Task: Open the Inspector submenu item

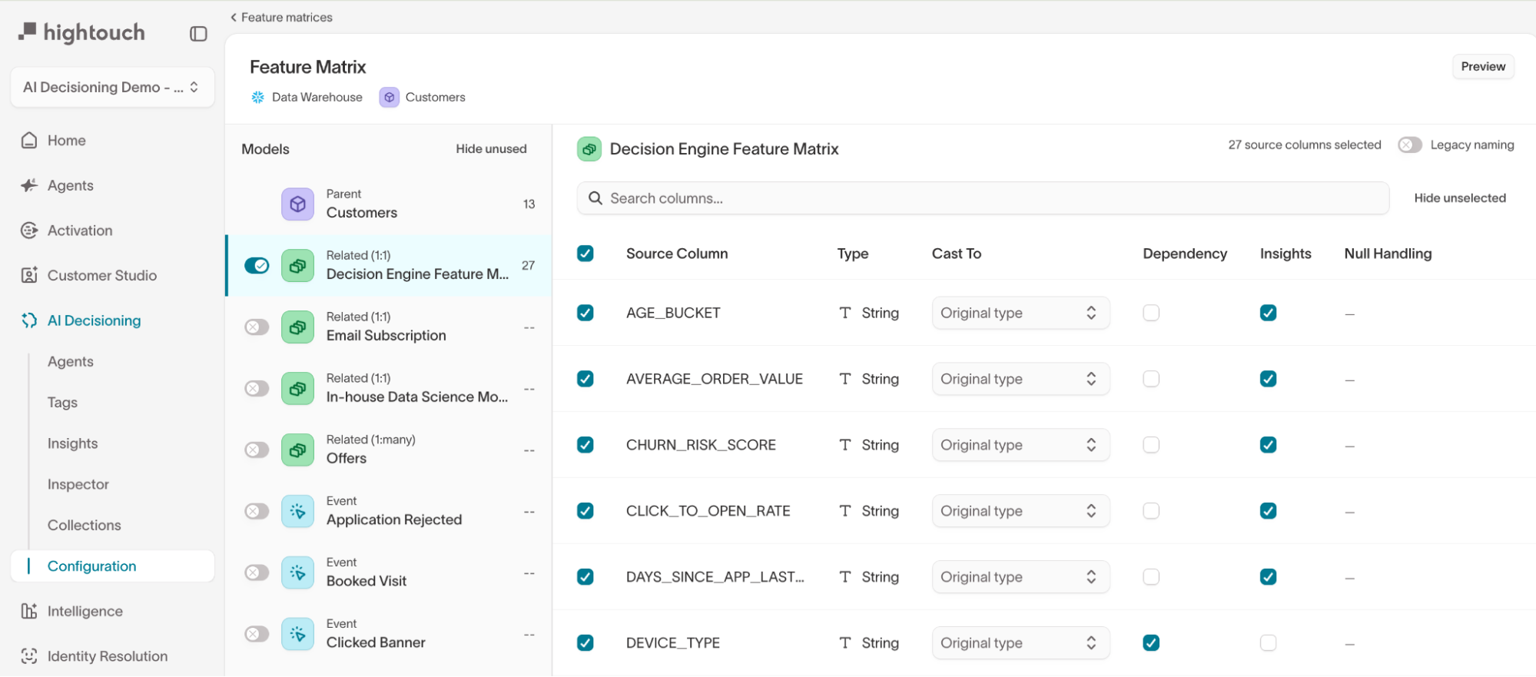Action: [78, 484]
